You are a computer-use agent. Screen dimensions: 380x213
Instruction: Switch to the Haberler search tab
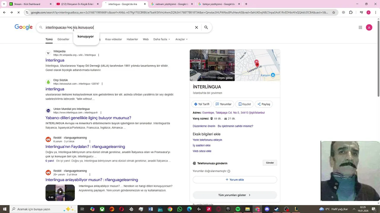click(x=132, y=39)
